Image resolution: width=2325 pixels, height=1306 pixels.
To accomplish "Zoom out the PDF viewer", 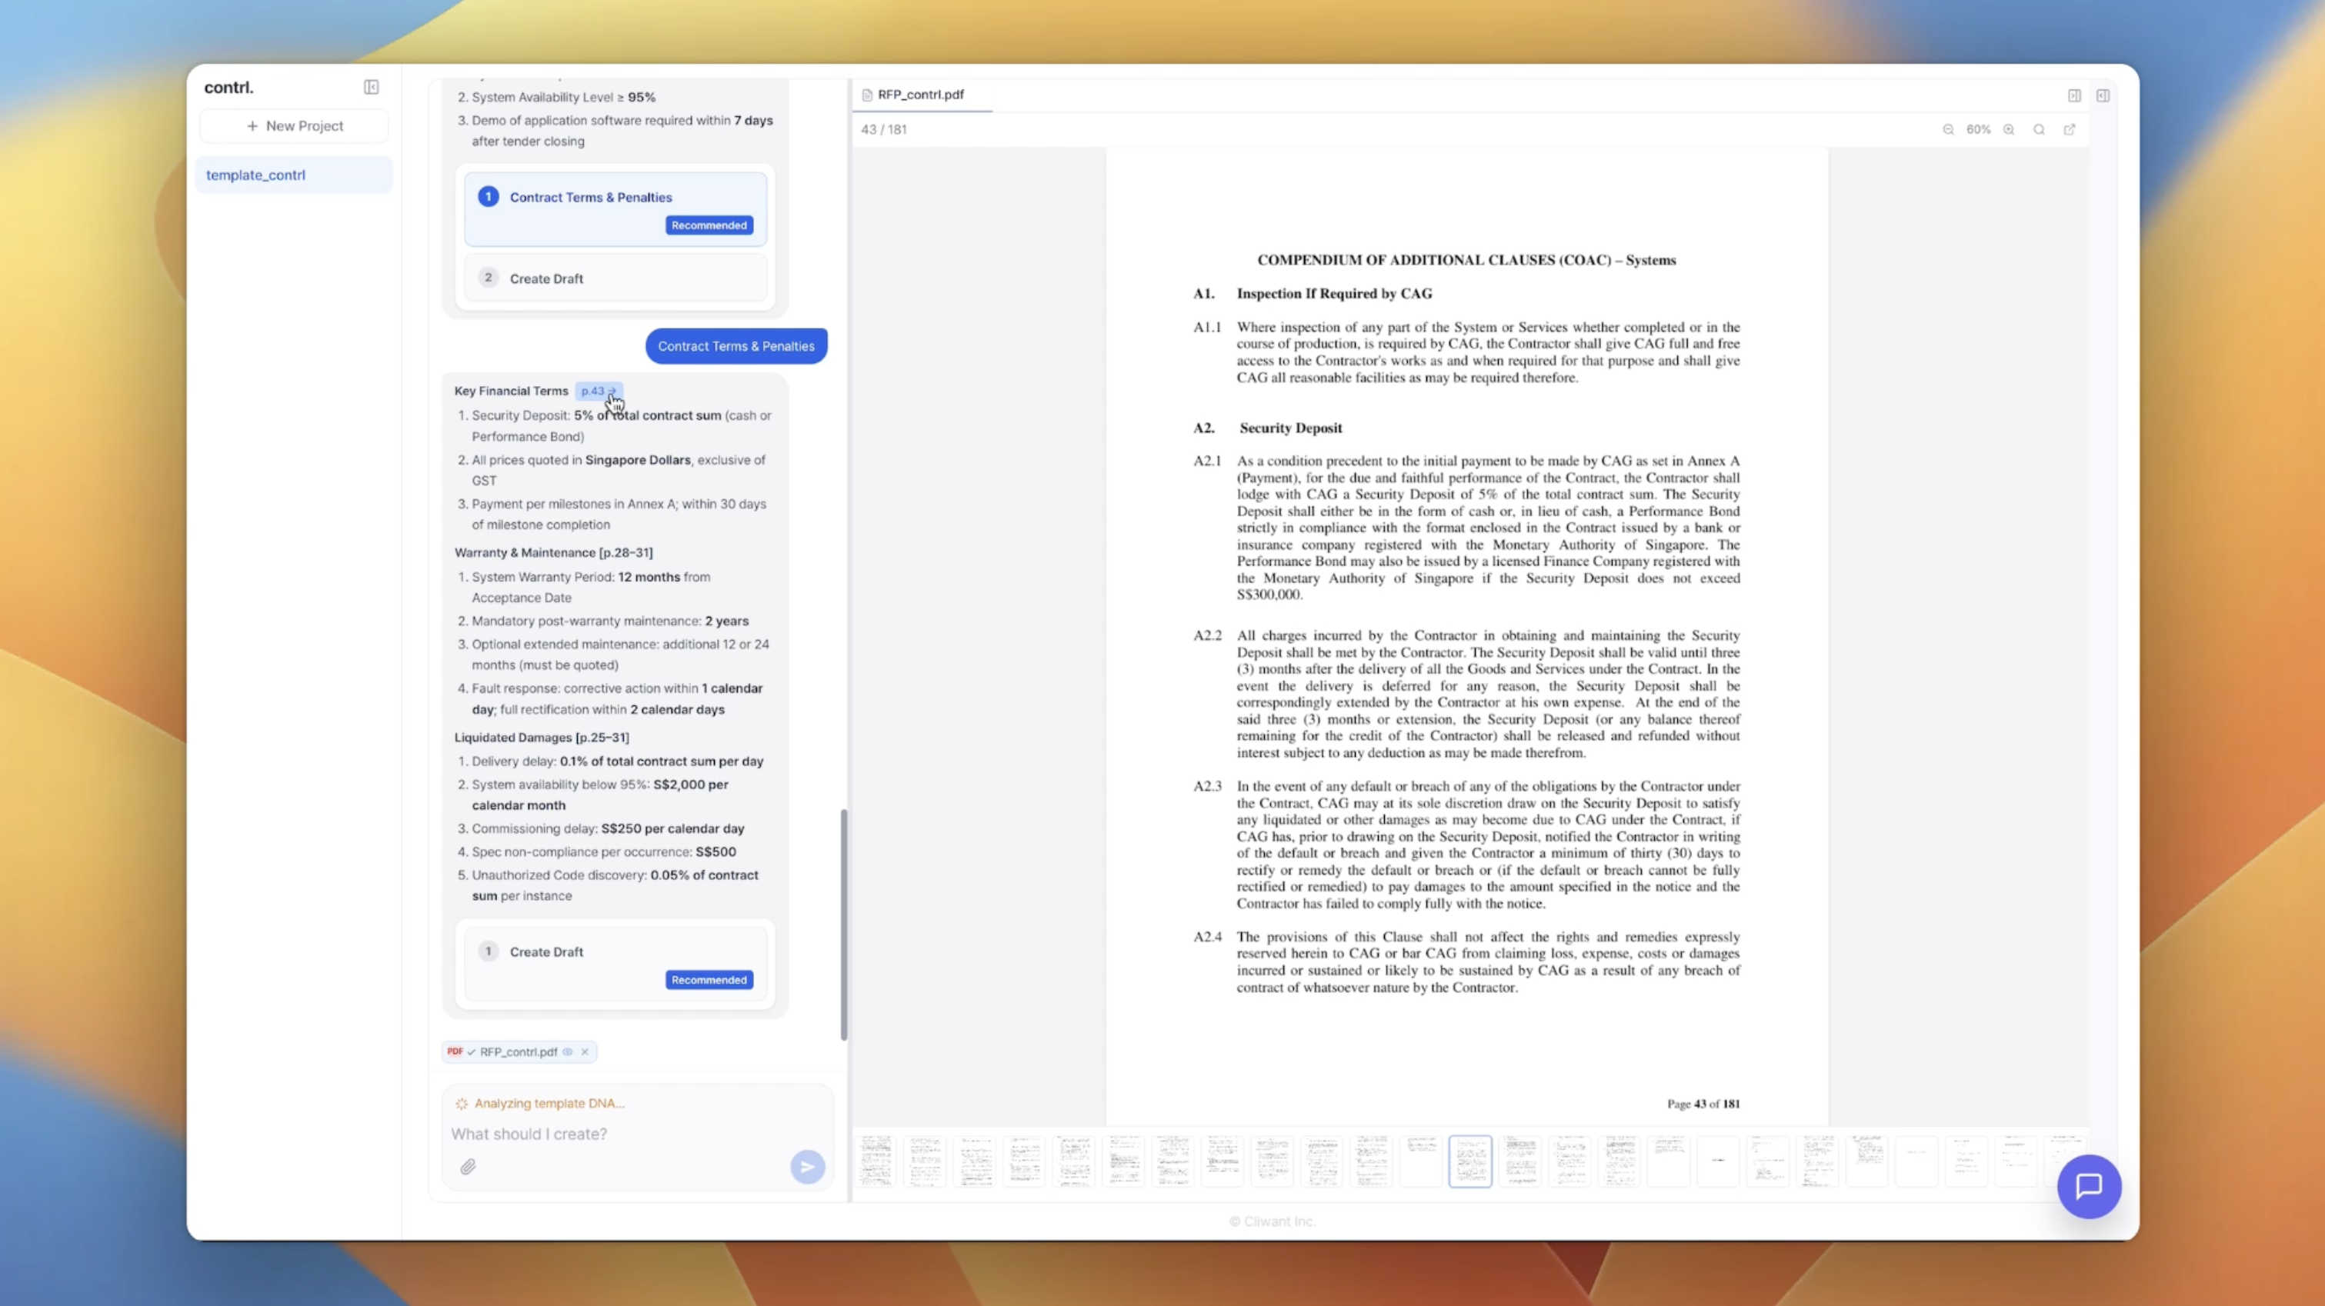I will click(1948, 130).
